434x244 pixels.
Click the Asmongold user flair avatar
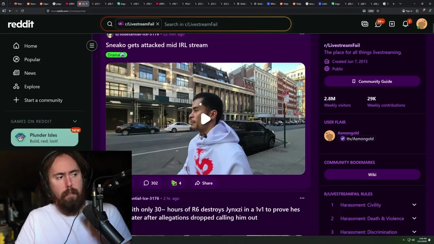coord(330,136)
